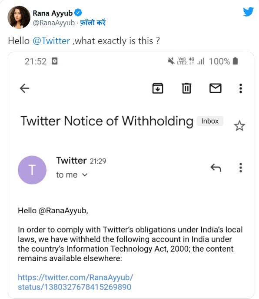Click the sender name 'Twitter' in the email header
The height and width of the screenshot is (299, 259).
pos(71,160)
